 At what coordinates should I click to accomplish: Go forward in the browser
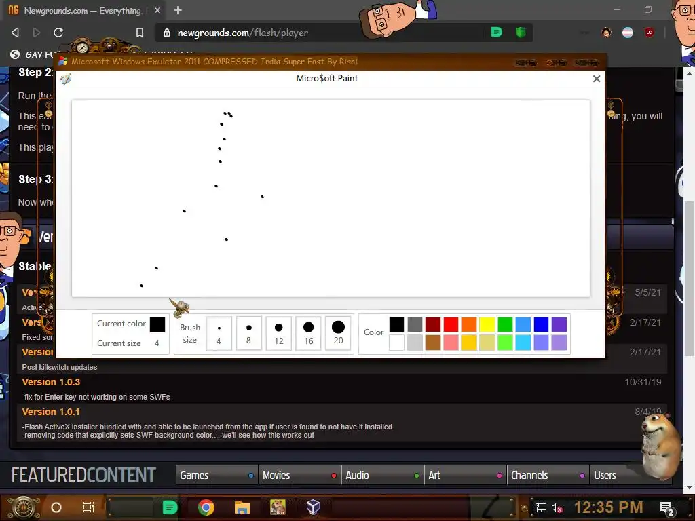click(37, 33)
